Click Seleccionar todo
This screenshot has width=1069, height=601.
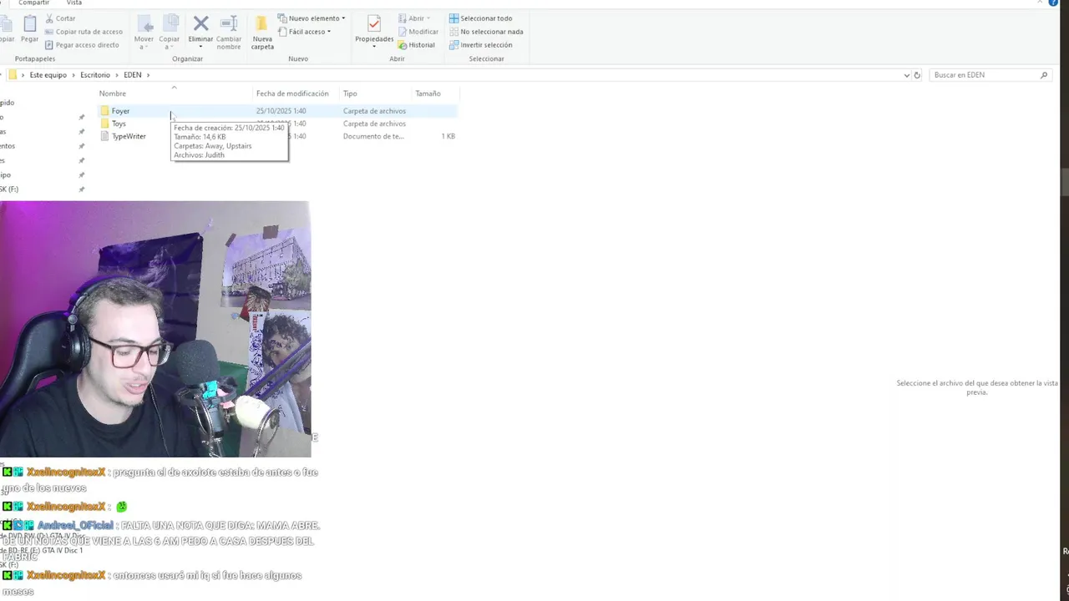[x=480, y=18]
